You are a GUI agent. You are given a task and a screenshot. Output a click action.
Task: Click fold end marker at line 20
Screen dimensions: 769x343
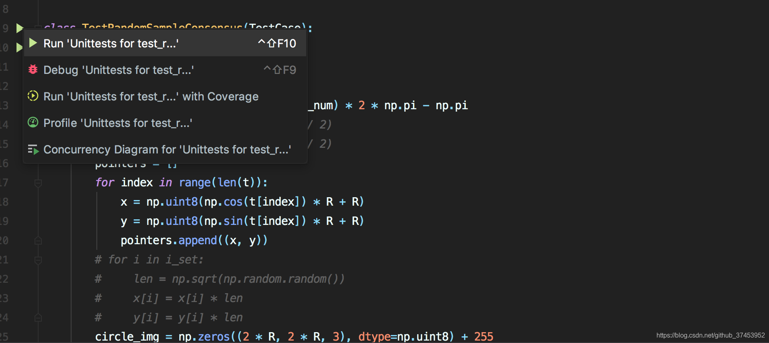[x=38, y=241]
